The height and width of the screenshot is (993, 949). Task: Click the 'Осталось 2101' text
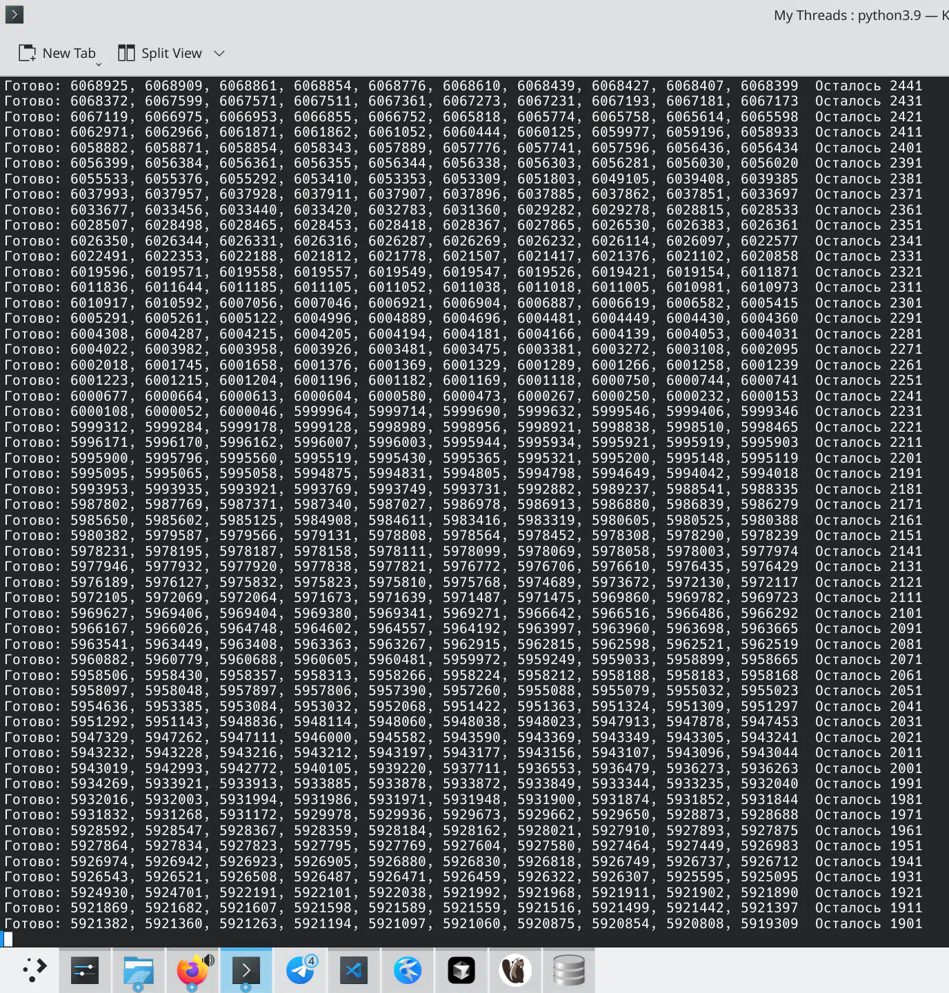pyautogui.click(x=868, y=613)
